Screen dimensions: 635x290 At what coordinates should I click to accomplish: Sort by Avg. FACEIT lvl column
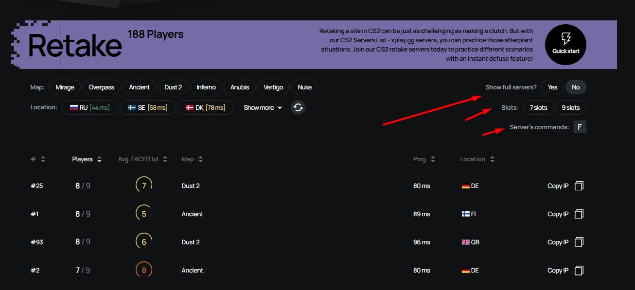pos(143,159)
